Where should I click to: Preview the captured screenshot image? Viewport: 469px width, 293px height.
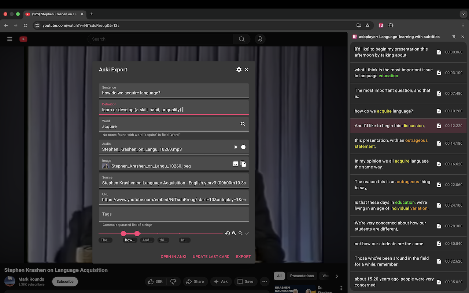click(236, 164)
